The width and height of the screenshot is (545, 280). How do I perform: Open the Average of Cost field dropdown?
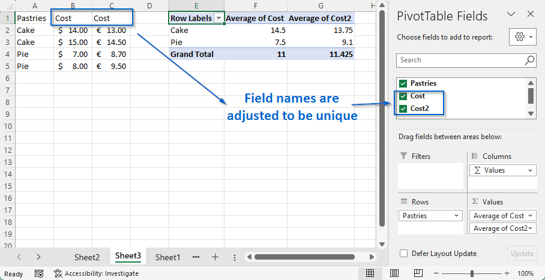(x=530, y=216)
